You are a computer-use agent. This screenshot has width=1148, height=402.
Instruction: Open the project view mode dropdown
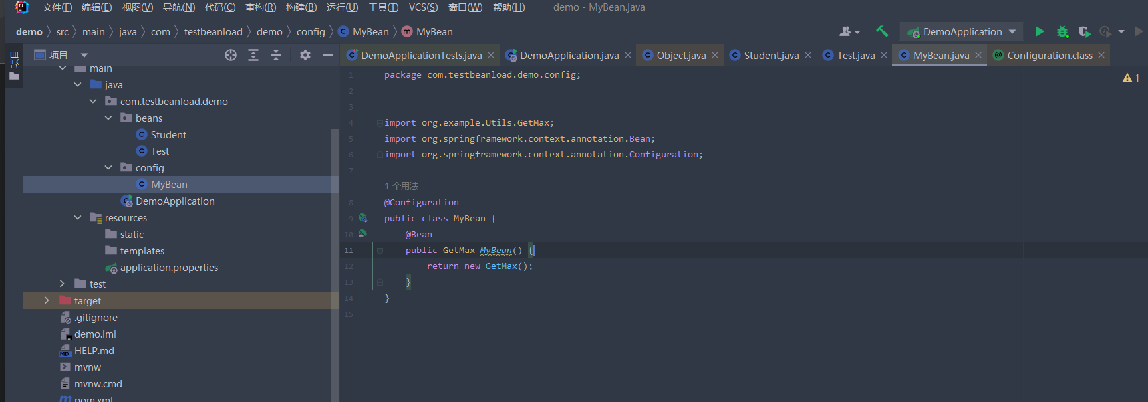click(x=84, y=55)
